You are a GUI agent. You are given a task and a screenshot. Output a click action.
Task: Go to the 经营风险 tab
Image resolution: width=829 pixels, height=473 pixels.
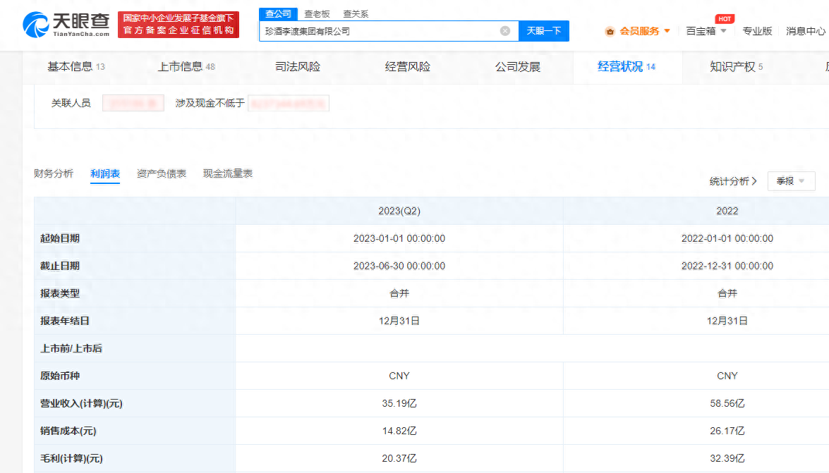408,66
